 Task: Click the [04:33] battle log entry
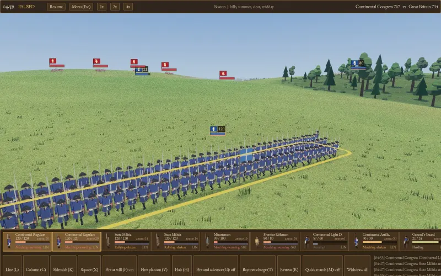[407, 258]
